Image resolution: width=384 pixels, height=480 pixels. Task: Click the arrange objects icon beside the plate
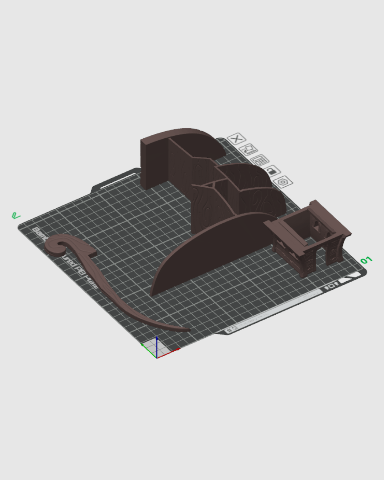pyautogui.click(x=260, y=160)
